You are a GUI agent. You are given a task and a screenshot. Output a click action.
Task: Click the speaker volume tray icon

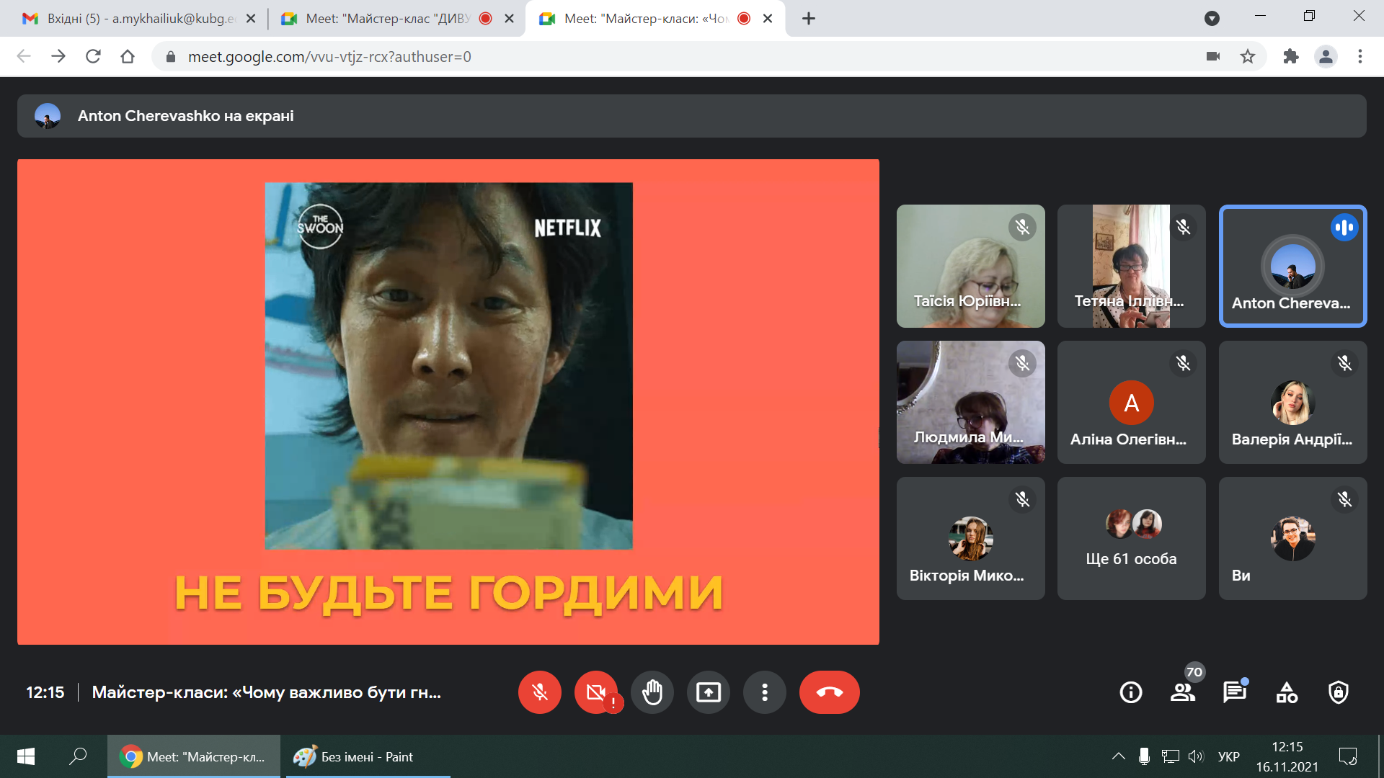click(1196, 756)
